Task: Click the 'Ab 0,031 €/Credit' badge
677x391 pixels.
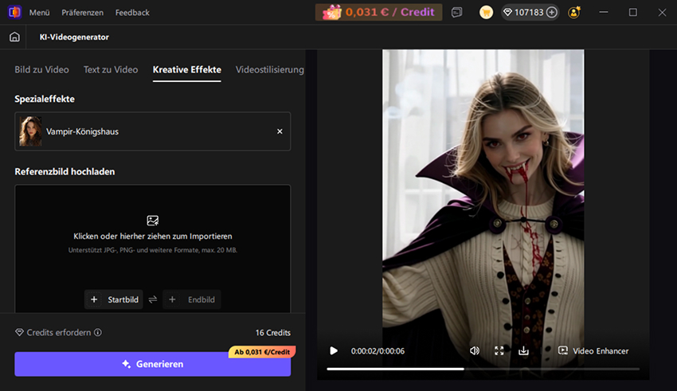Action: [262, 352]
